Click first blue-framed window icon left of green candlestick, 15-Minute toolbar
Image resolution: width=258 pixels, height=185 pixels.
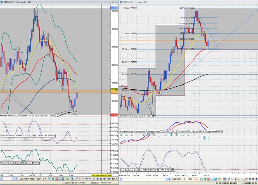[50, 179]
